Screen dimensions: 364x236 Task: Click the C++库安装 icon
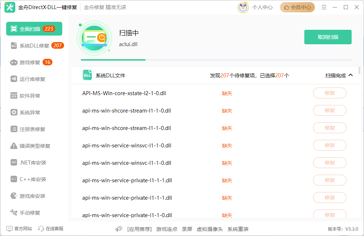[x=14, y=179]
